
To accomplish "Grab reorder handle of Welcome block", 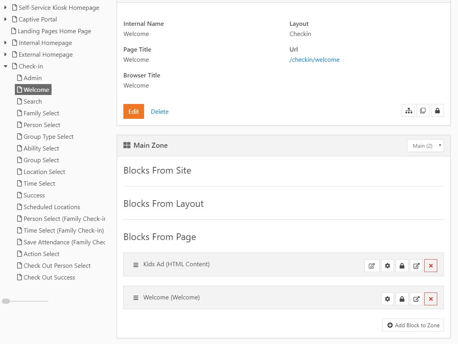I will 136,298.
